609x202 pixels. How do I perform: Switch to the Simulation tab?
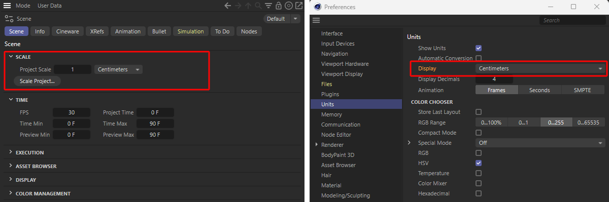(x=190, y=31)
